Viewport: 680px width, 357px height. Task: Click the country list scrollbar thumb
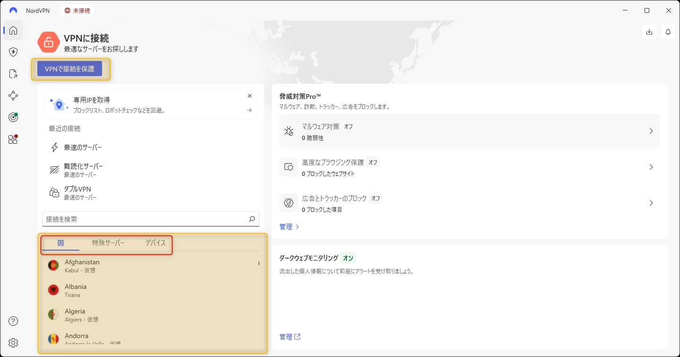pyautogui.click(x=258, y=263)
